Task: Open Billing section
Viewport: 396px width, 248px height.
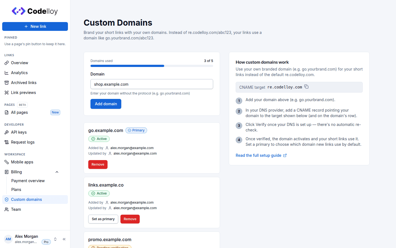Action: [35, 172]
